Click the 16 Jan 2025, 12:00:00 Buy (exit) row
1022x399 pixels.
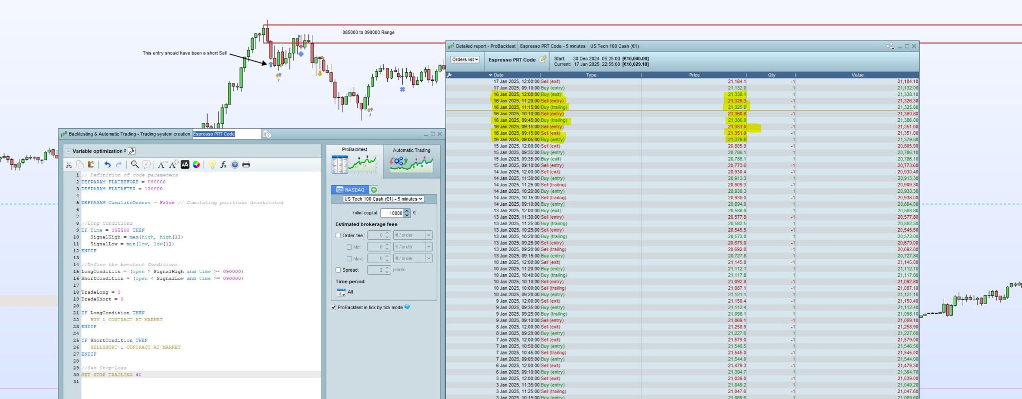pos(682,94)
